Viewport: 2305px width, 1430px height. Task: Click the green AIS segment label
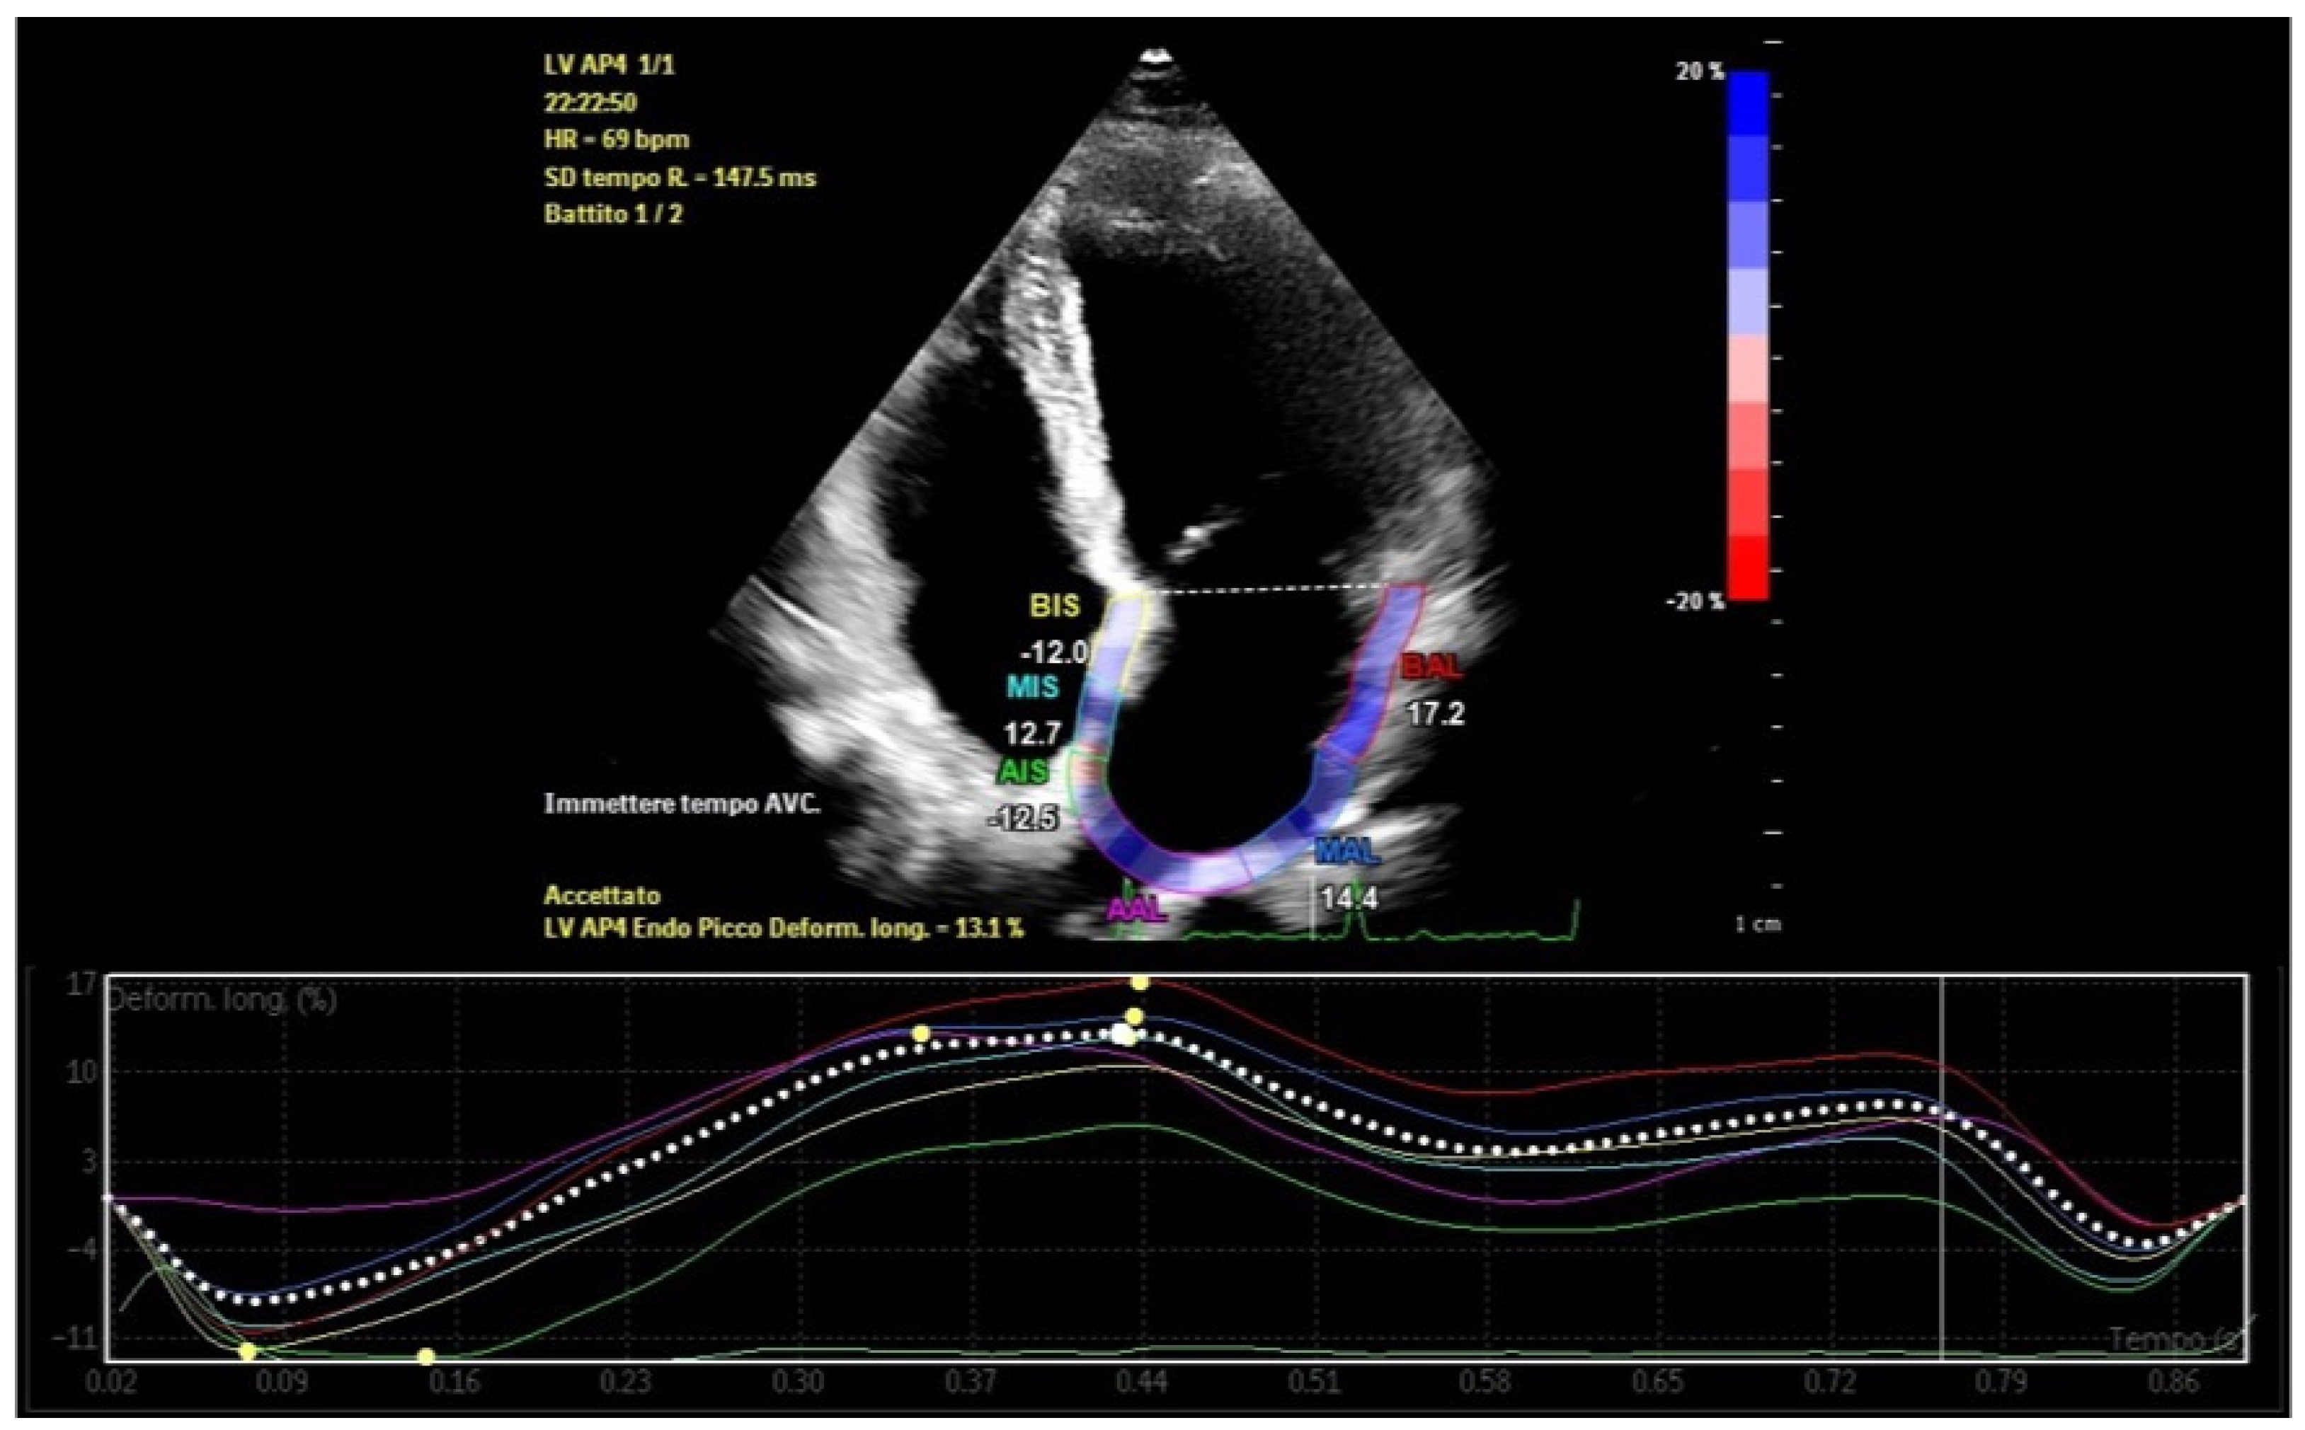coord(1023,772)
